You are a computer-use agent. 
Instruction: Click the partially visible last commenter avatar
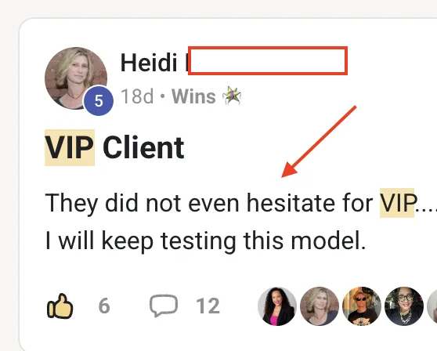pos(432,306)
